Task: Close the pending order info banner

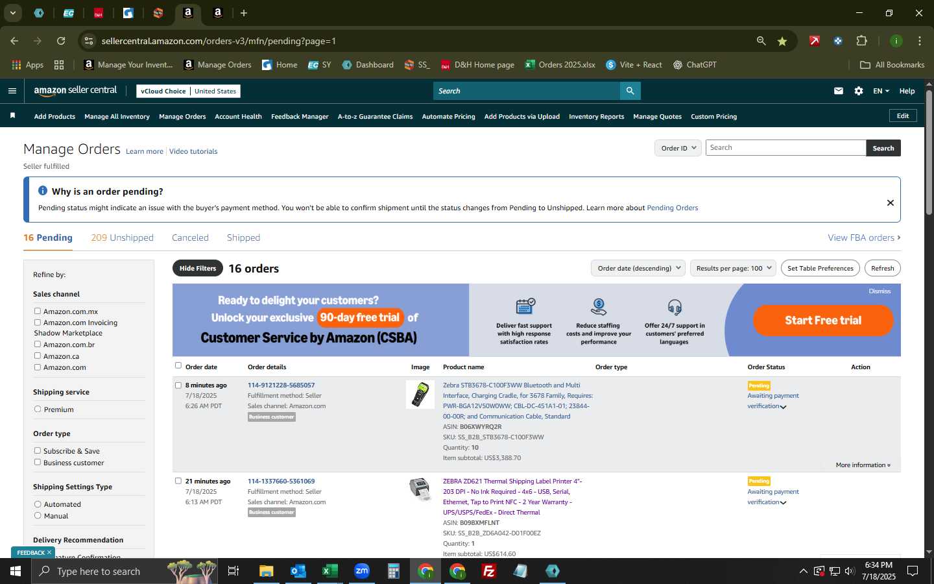Action: pos(891,202)
